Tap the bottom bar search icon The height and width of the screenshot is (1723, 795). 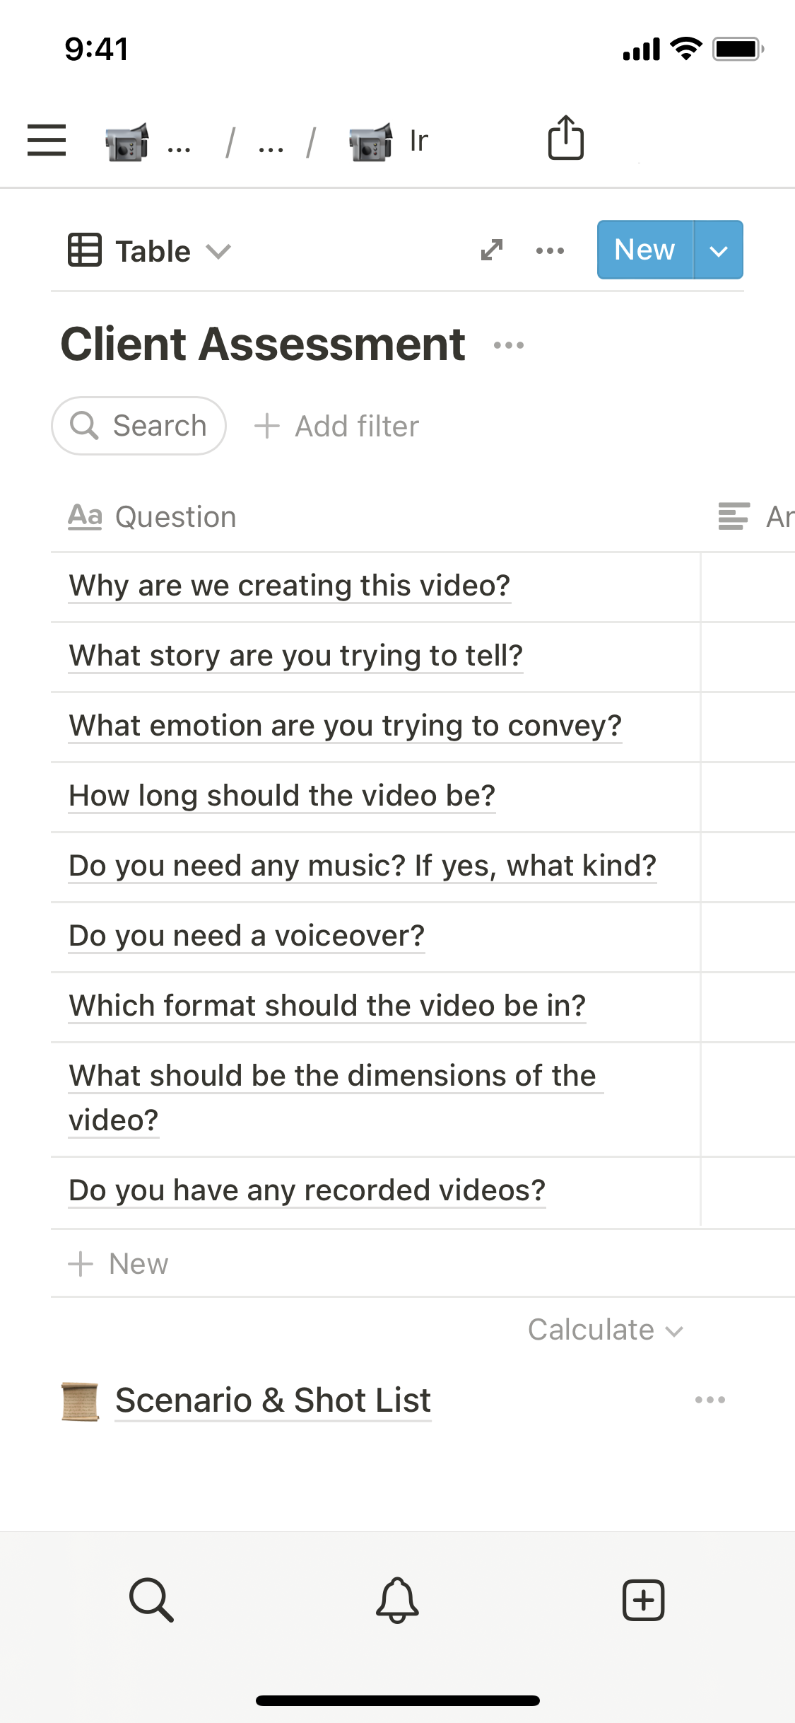(151, 1600)
